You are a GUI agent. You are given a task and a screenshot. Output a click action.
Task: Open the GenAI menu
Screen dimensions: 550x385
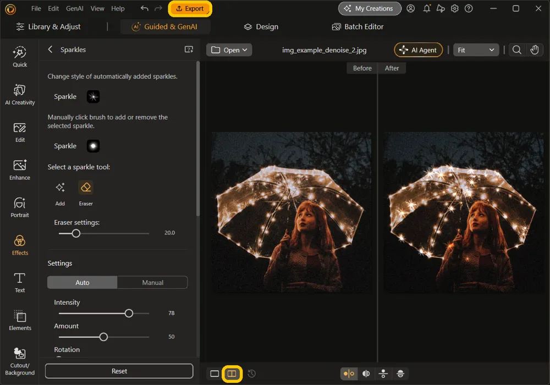tap(75, 8)
